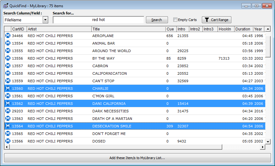Click the M icon beside DARK NECESSITIES

click(8, 111)
